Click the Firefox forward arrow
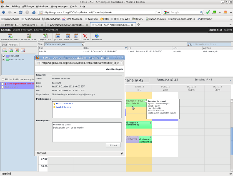The width and height of the screenshot is (233, 176). pos(10,12)
